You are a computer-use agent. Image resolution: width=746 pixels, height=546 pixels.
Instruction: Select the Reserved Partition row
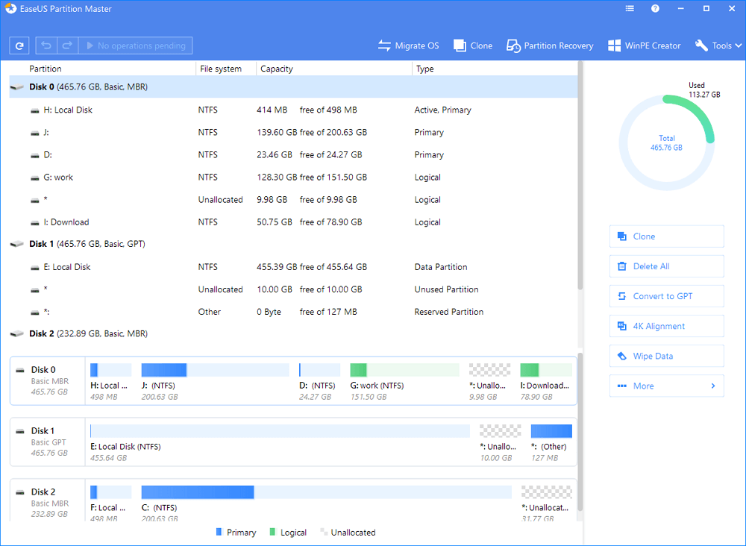click(293, 312)
